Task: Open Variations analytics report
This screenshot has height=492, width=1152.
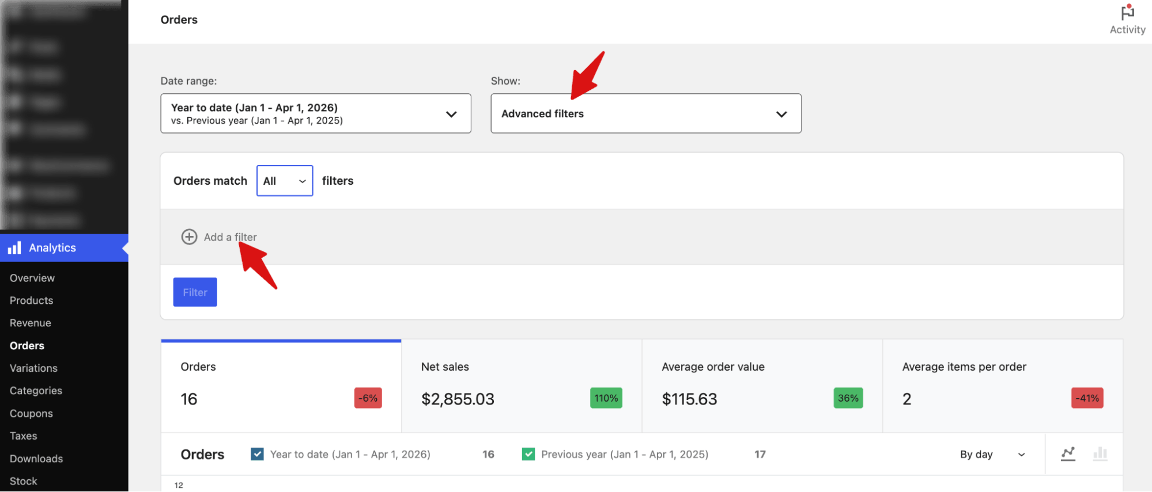Action: pyautogui.click(x=33, y=368)
